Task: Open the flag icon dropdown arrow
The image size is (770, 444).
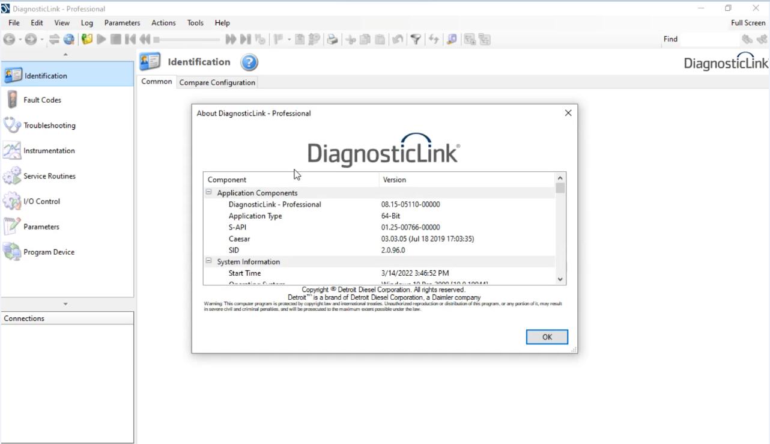Action: (289, 39)
